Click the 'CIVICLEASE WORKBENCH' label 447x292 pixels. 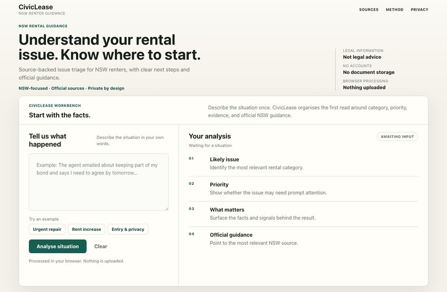pos(55,105)
